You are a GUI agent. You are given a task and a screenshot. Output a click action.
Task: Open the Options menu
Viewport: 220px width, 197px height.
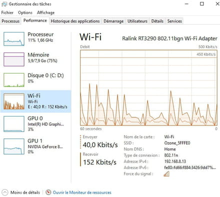(x=25, y=12)
